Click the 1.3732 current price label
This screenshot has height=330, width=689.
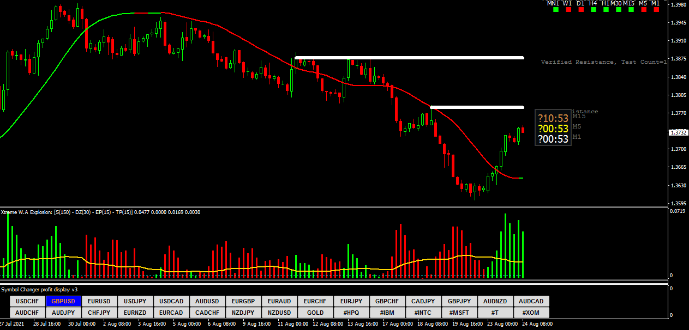[x=678, y=132]
